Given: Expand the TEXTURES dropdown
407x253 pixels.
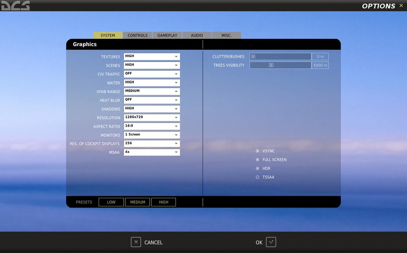Looking at the screenshot, I should click(151, 56).
